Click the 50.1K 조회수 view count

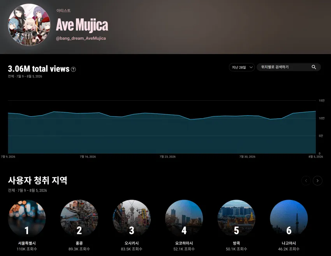(236, 249)
